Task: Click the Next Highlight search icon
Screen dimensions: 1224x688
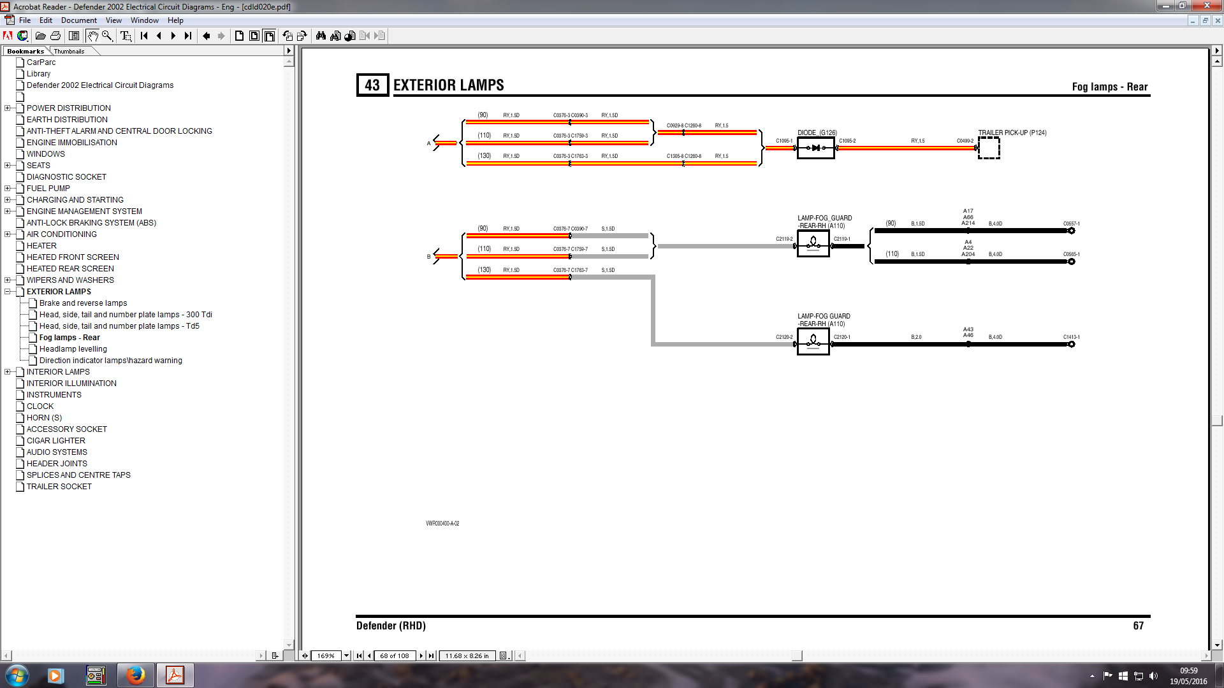Action: tap(379, 36)
